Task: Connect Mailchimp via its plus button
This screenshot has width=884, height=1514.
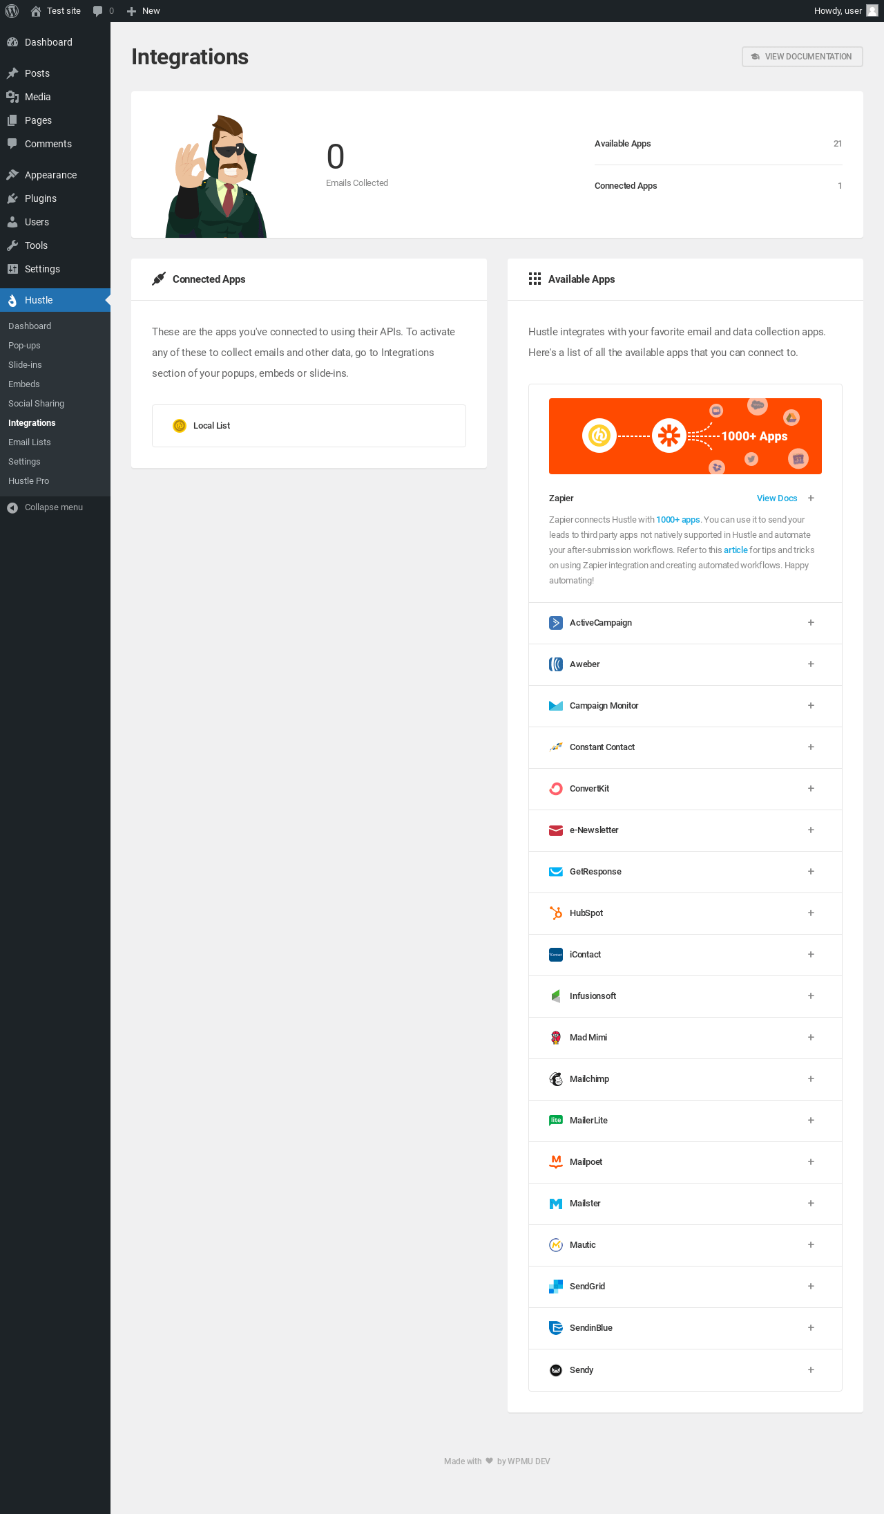Action: 811,1079
